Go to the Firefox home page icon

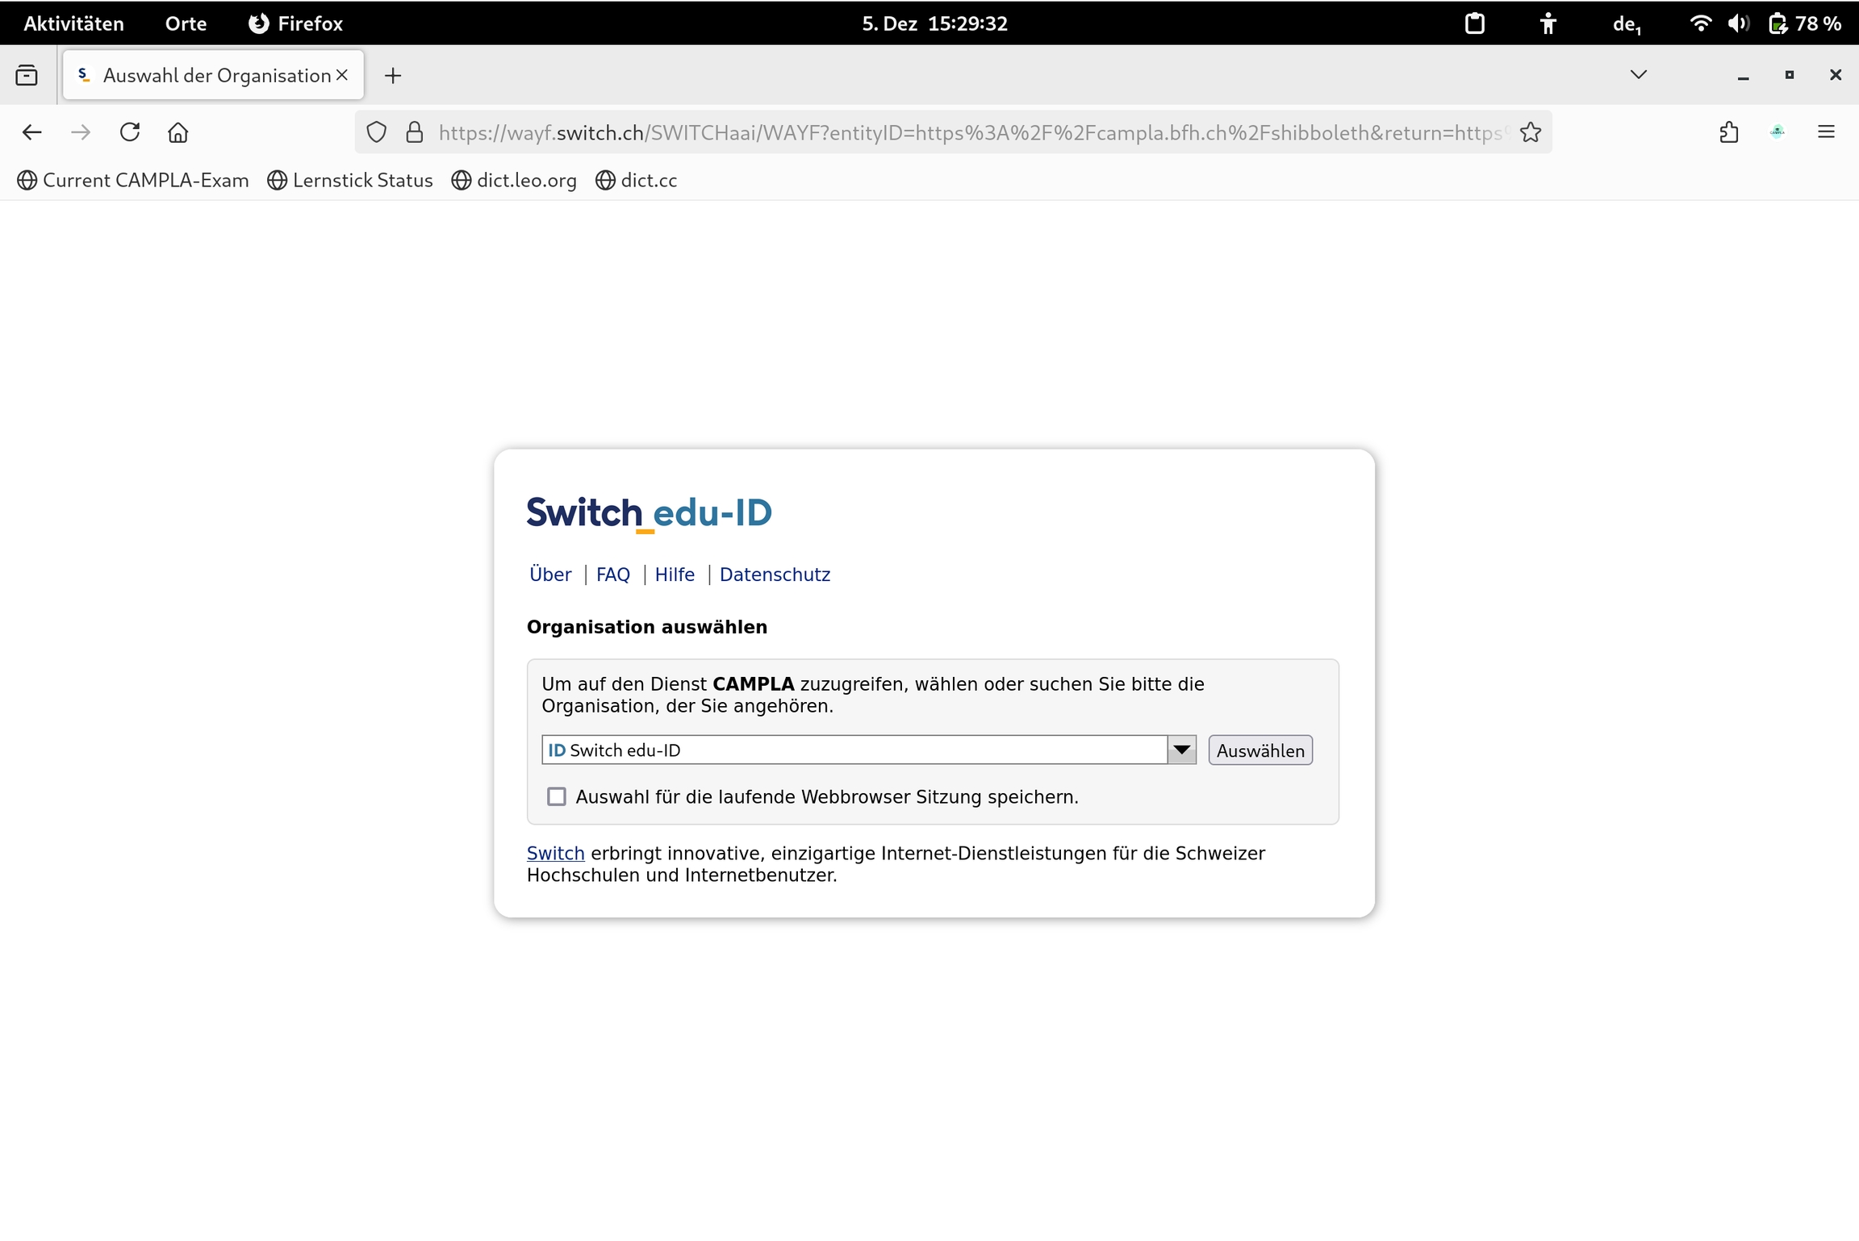pos(178,132)
